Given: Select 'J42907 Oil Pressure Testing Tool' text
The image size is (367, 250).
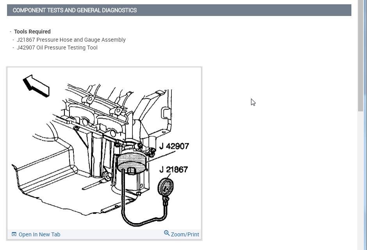Looking at the screenshot, I should click(x=57, y=48).
